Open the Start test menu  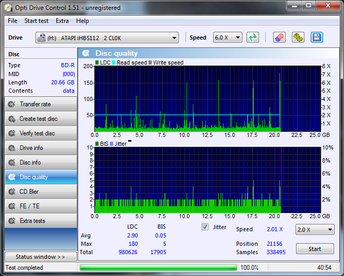click(36, 21)
